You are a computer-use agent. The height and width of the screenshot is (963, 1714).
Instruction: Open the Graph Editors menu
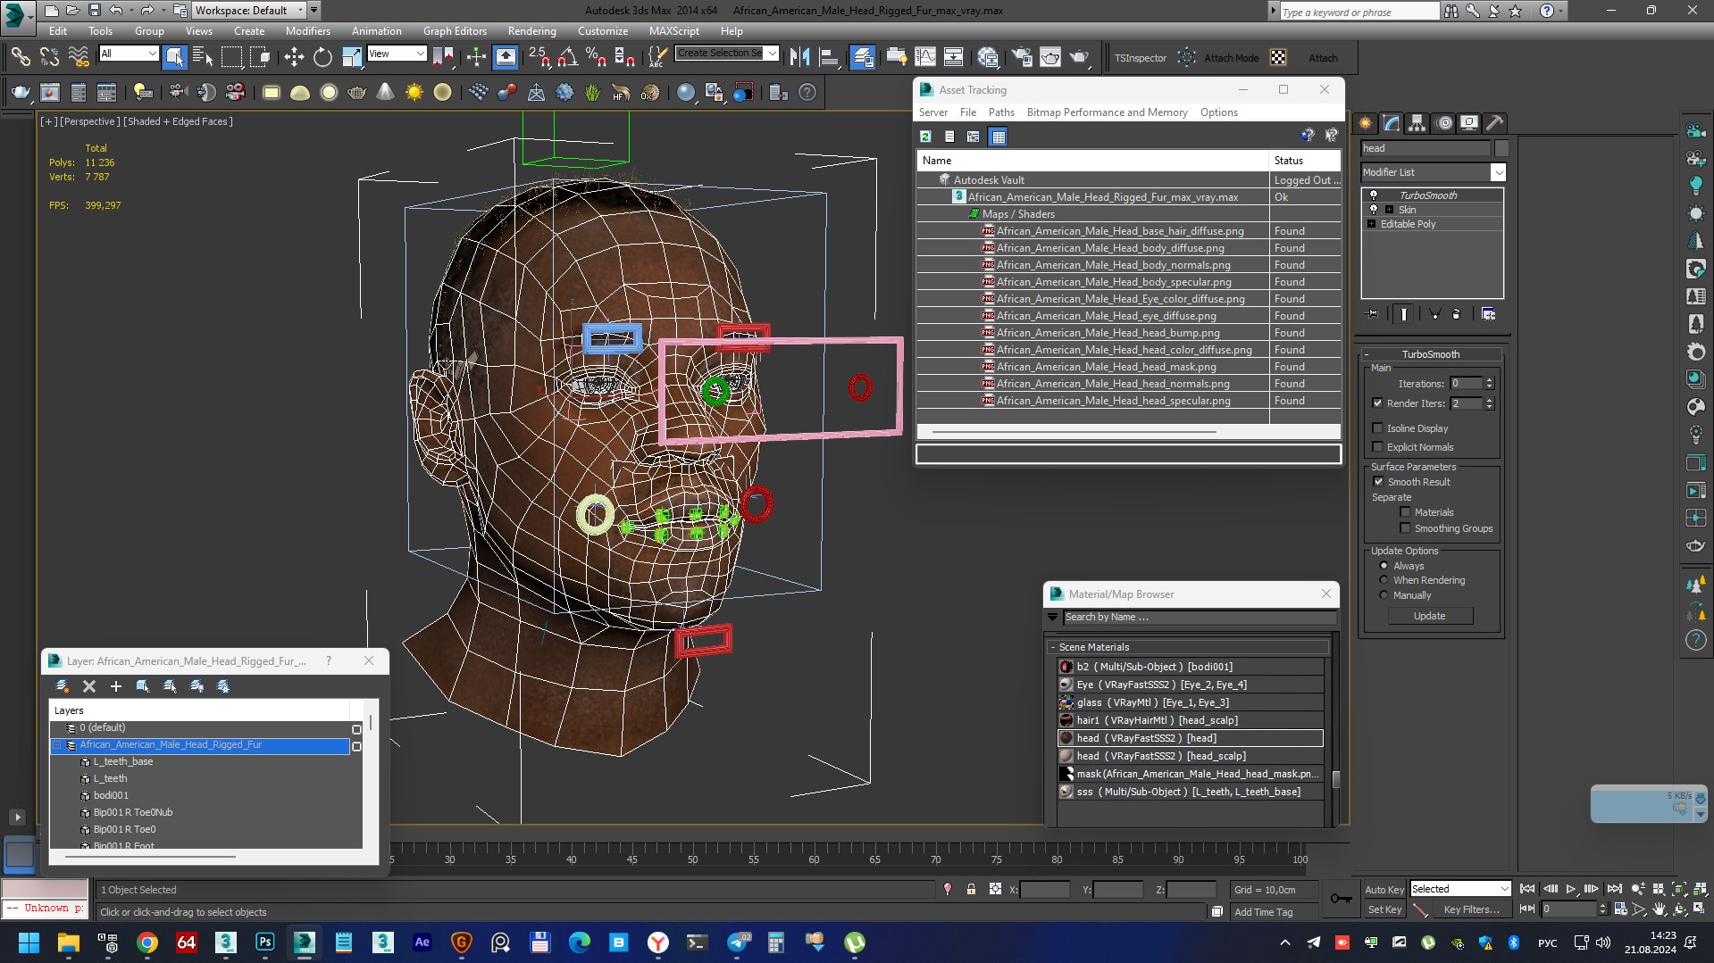455,30
